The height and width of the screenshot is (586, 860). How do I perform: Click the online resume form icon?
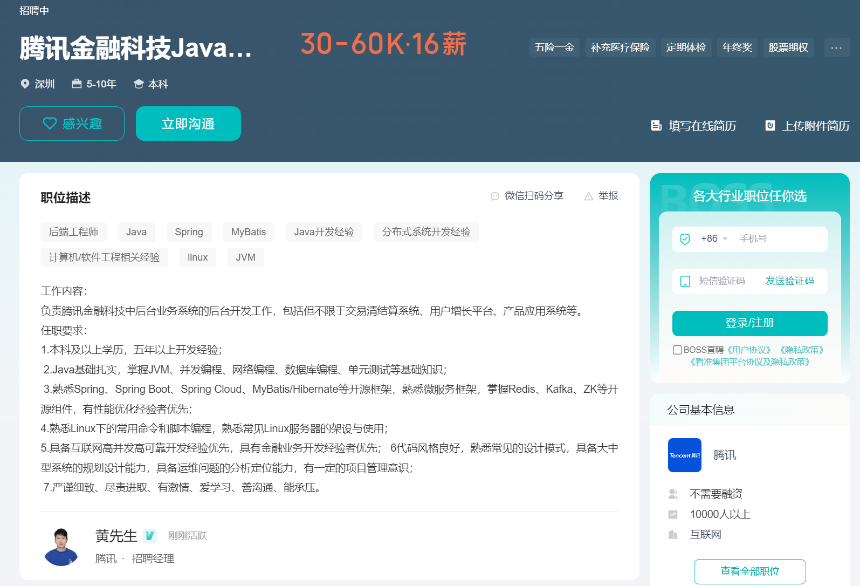[x=656, y=126]
